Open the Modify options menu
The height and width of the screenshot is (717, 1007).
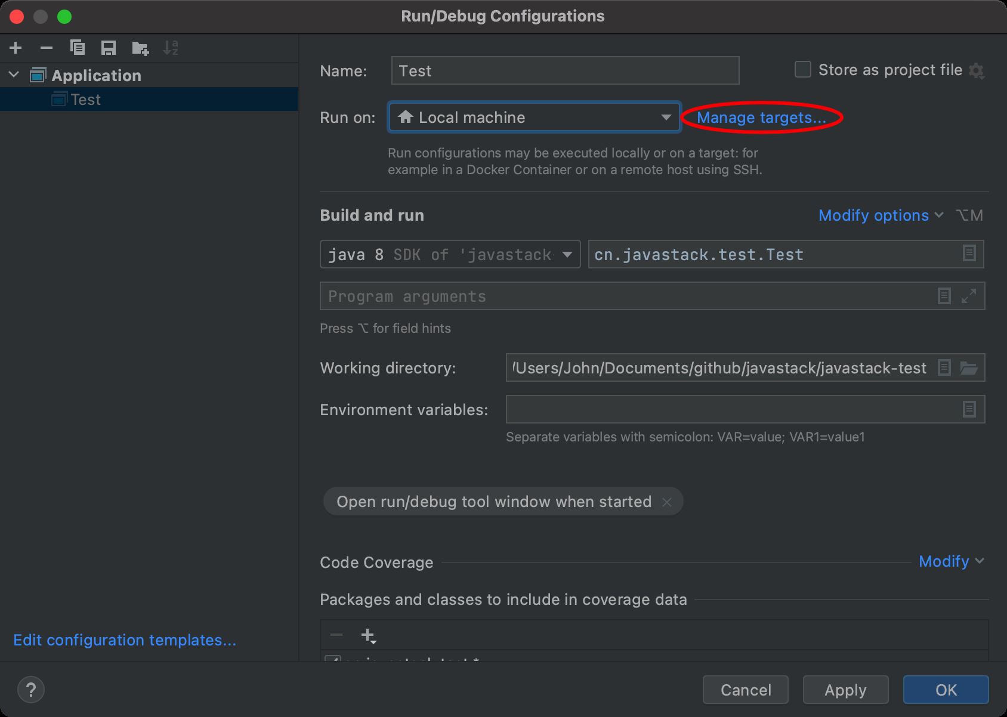(880, 215)
